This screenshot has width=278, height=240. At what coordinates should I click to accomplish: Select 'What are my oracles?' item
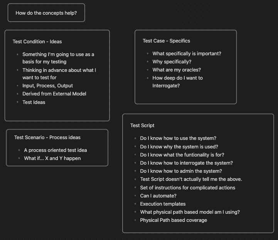tap(177, 70)
